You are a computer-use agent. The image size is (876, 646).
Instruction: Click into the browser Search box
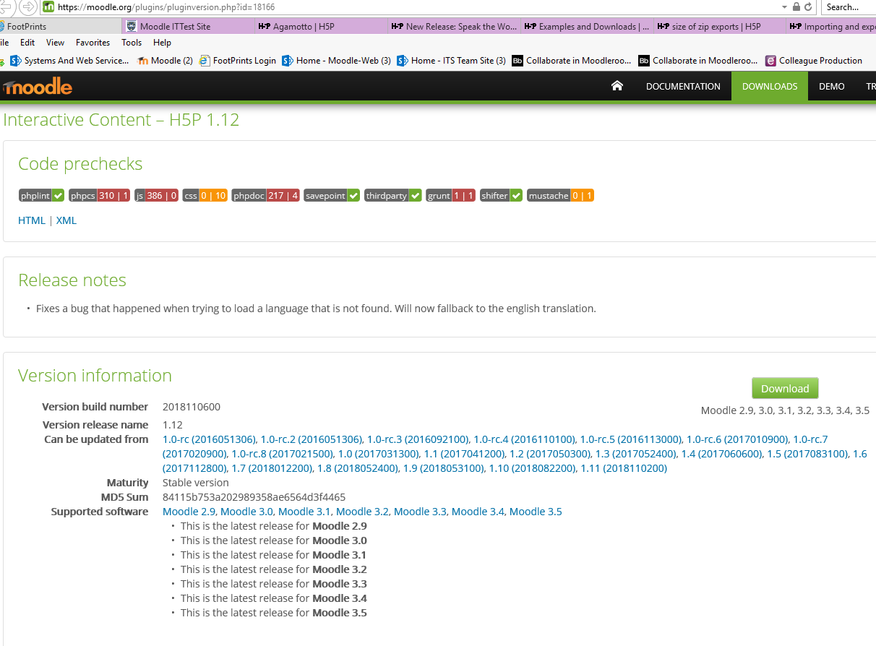click(x=849, y=7)
